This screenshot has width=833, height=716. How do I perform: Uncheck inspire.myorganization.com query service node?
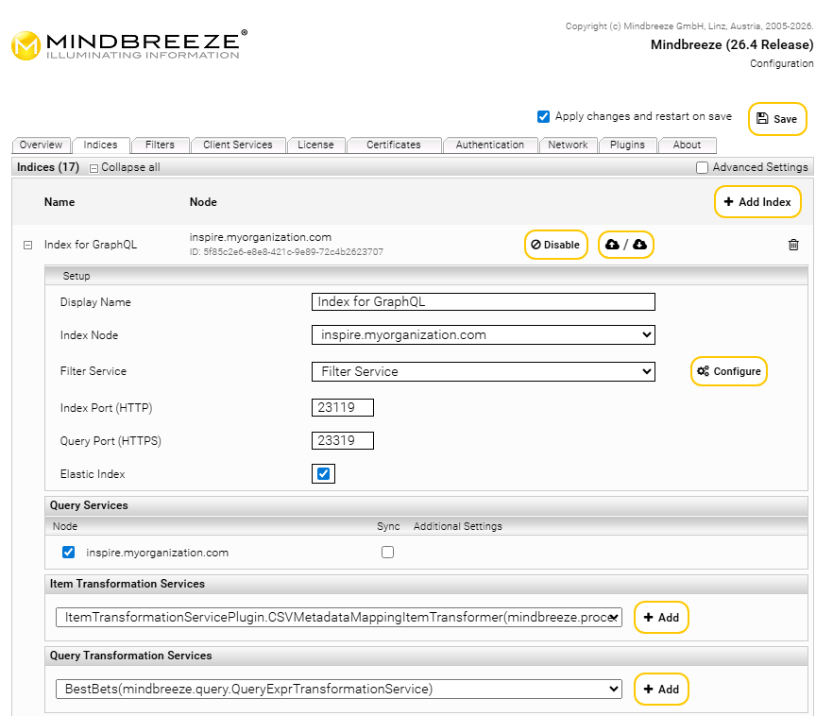[69, 552]
